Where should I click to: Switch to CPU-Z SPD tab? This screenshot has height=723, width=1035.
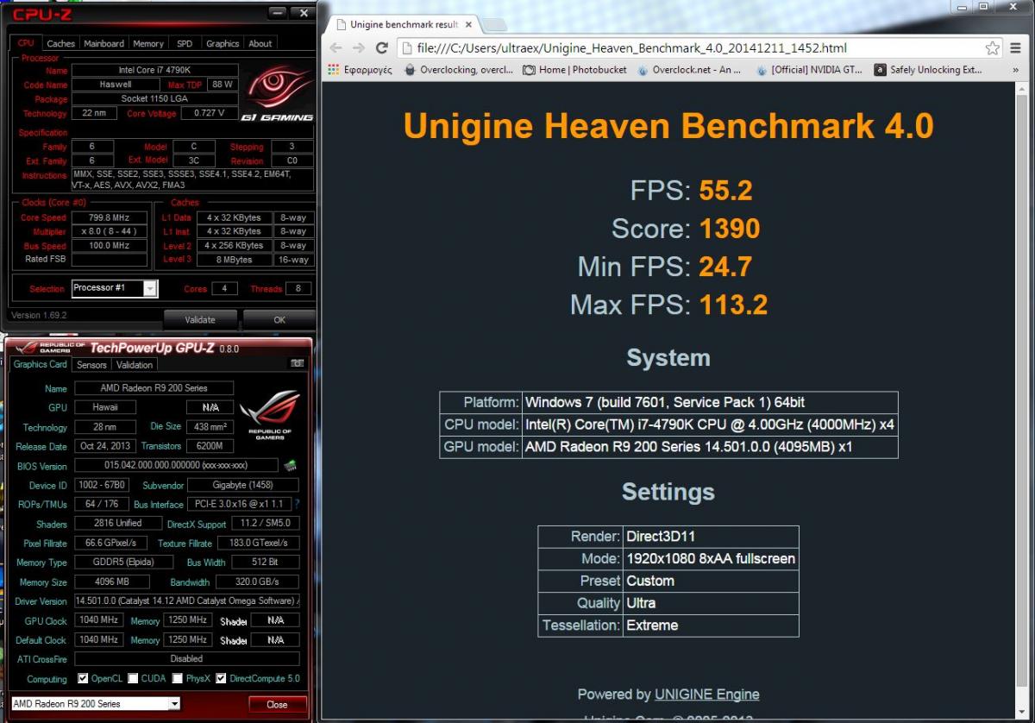[x=185, y=43]
